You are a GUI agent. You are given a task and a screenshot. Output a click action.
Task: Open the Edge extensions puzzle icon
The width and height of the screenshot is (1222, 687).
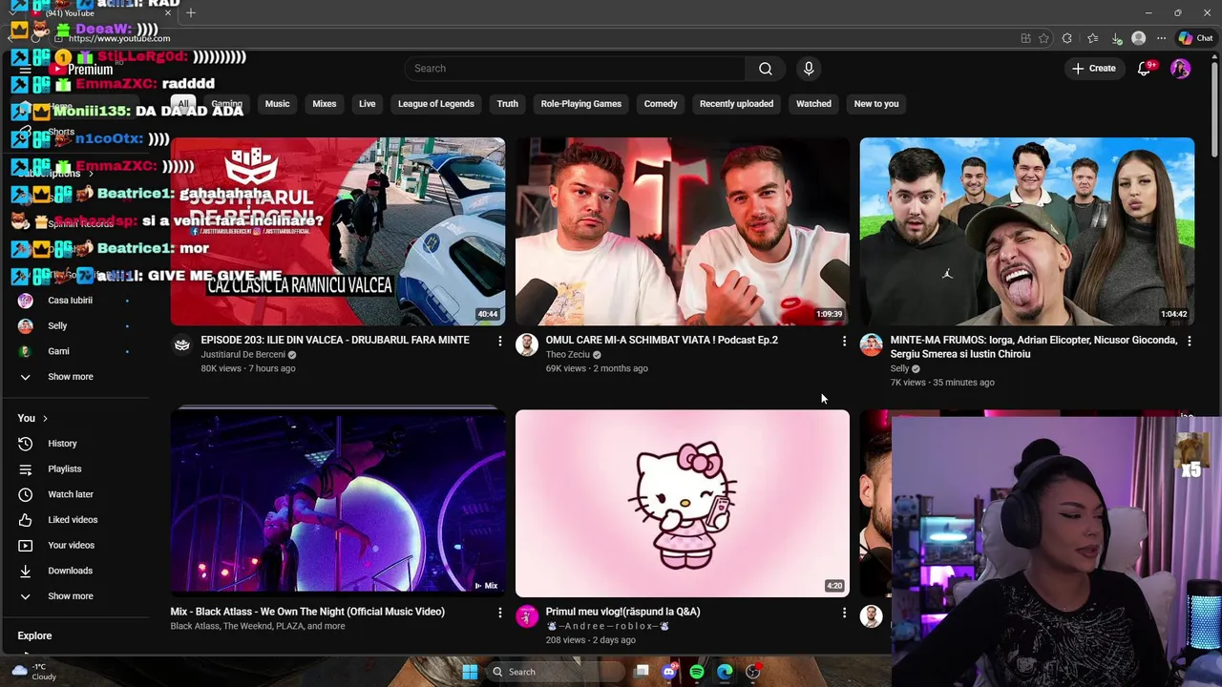click(x=1067, y=38)
